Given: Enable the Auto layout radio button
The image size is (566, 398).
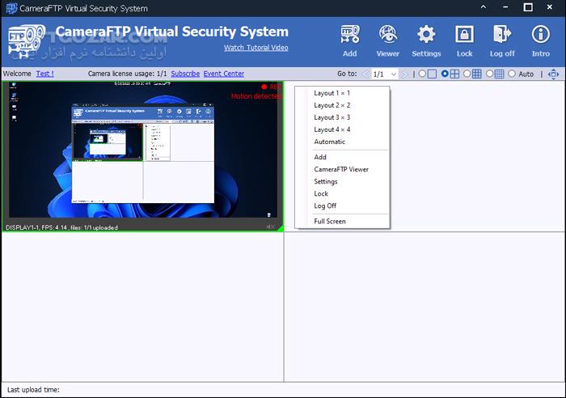Looking at the screenshot, I should pos(512,74).
